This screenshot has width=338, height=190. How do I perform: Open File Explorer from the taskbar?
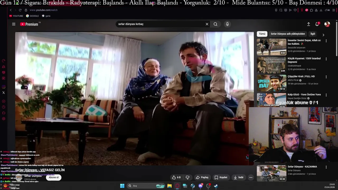(170, 186)
